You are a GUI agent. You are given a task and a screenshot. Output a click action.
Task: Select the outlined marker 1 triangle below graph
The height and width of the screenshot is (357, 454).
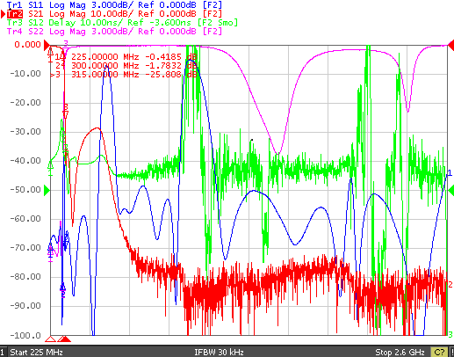click(51, 339)
